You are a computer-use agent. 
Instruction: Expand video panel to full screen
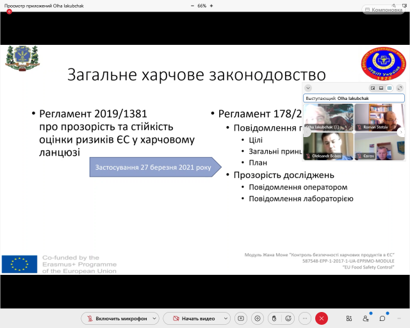[x=400, y=88]
